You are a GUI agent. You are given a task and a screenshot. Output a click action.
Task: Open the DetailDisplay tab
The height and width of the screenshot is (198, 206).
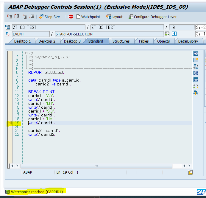click(188, 41)
